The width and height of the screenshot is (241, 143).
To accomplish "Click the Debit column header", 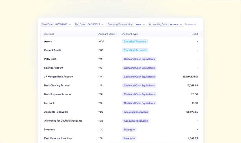I will (195, 34).
